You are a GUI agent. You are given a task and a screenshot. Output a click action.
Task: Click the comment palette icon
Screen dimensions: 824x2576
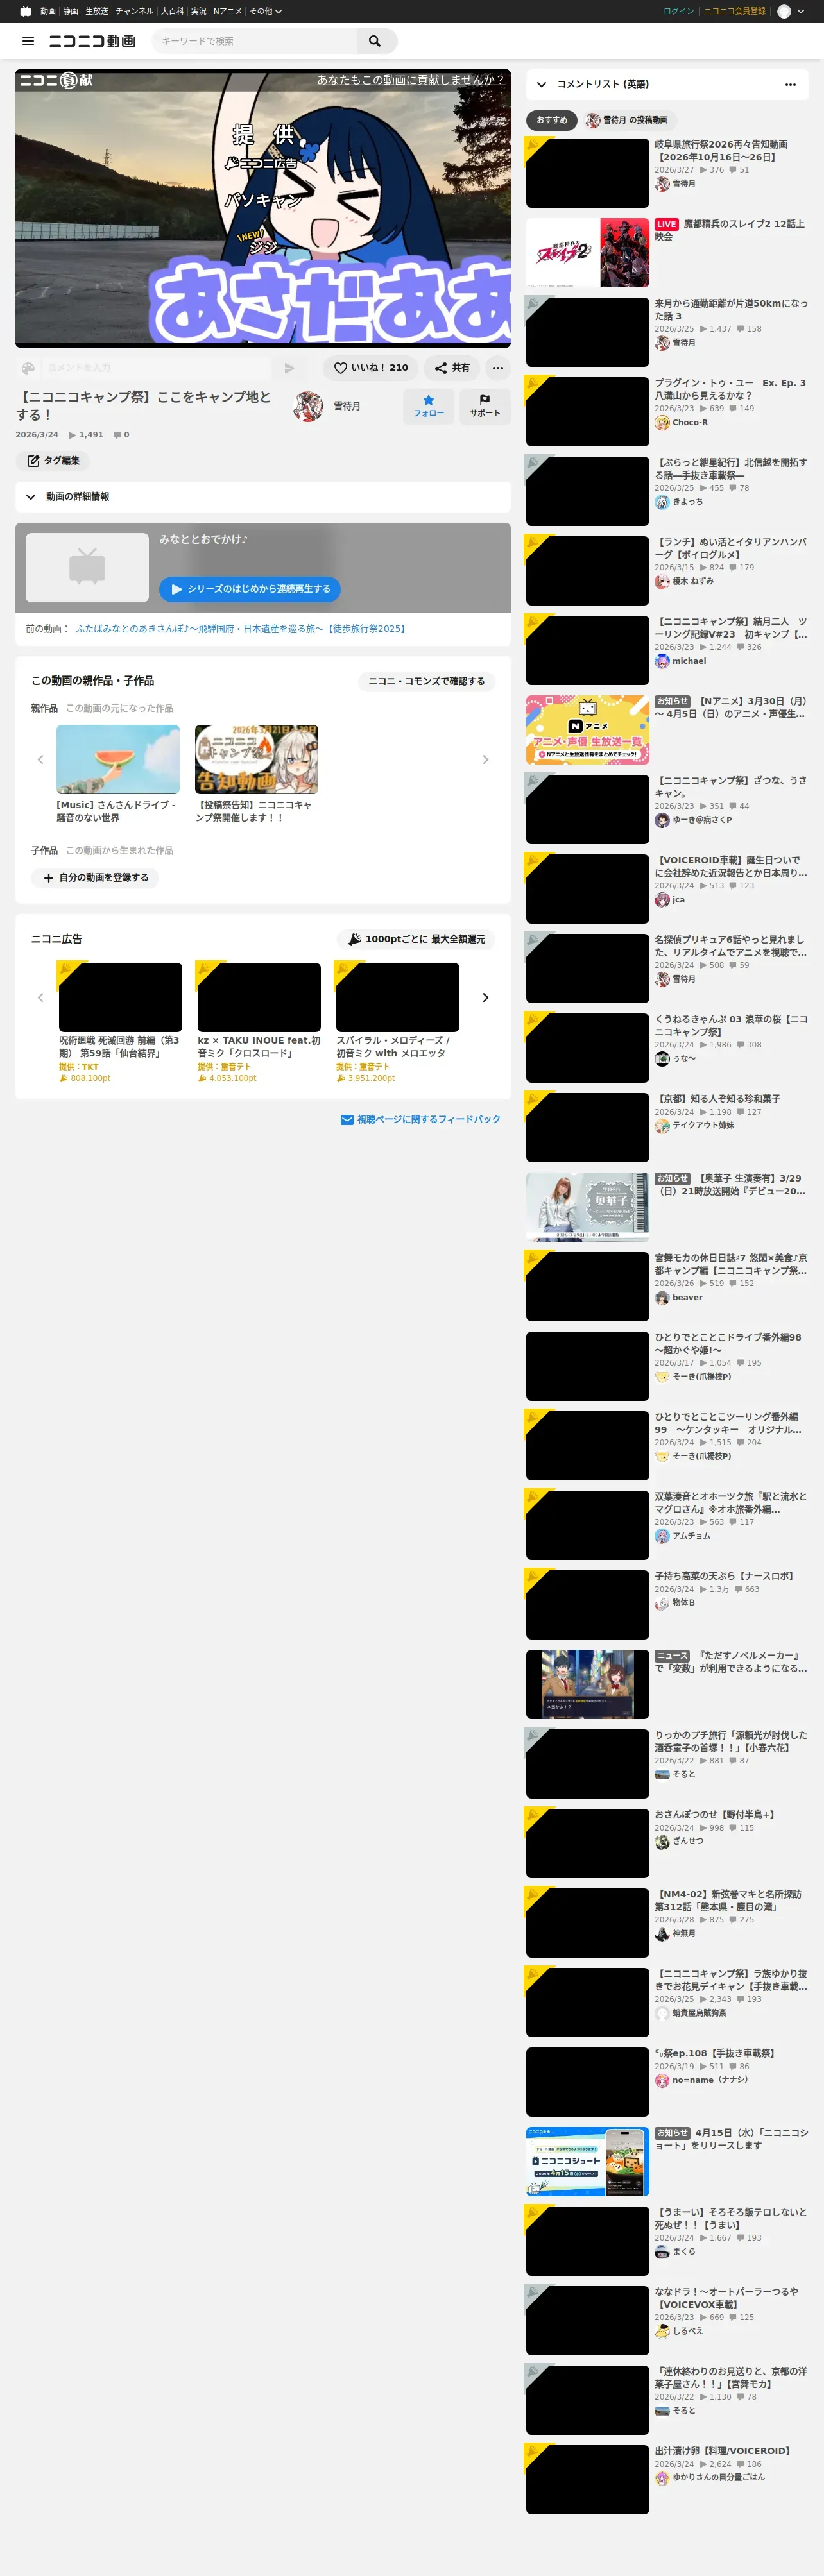(x=29, y=368)
